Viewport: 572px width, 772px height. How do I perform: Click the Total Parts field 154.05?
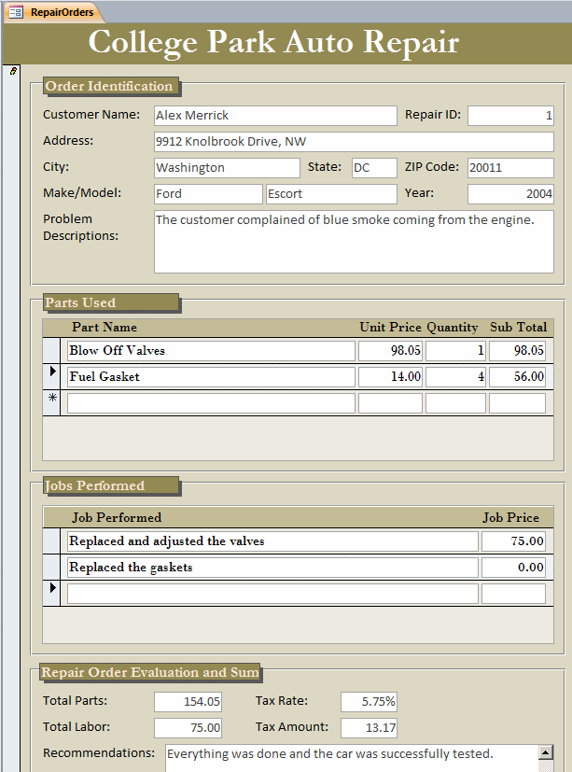point(188,702)
